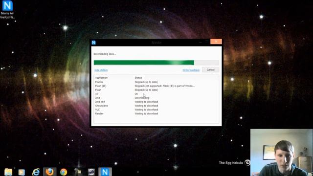Close the Ninite window
The image size is (313, 176).
tap(216, 42)
